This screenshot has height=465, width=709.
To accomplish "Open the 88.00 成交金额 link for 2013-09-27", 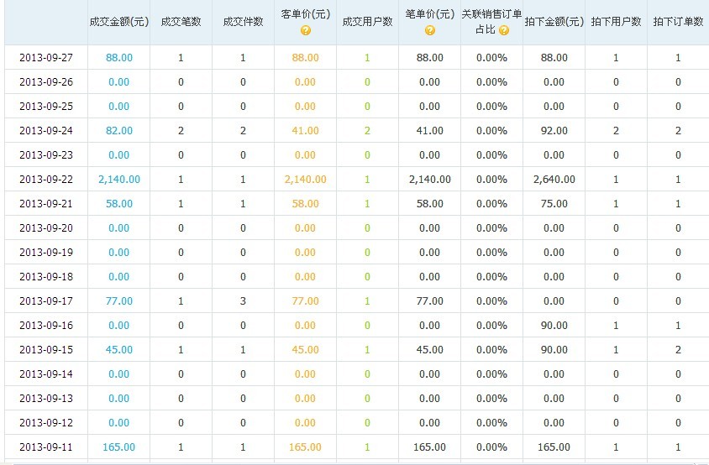I will (x=119, y=58).
